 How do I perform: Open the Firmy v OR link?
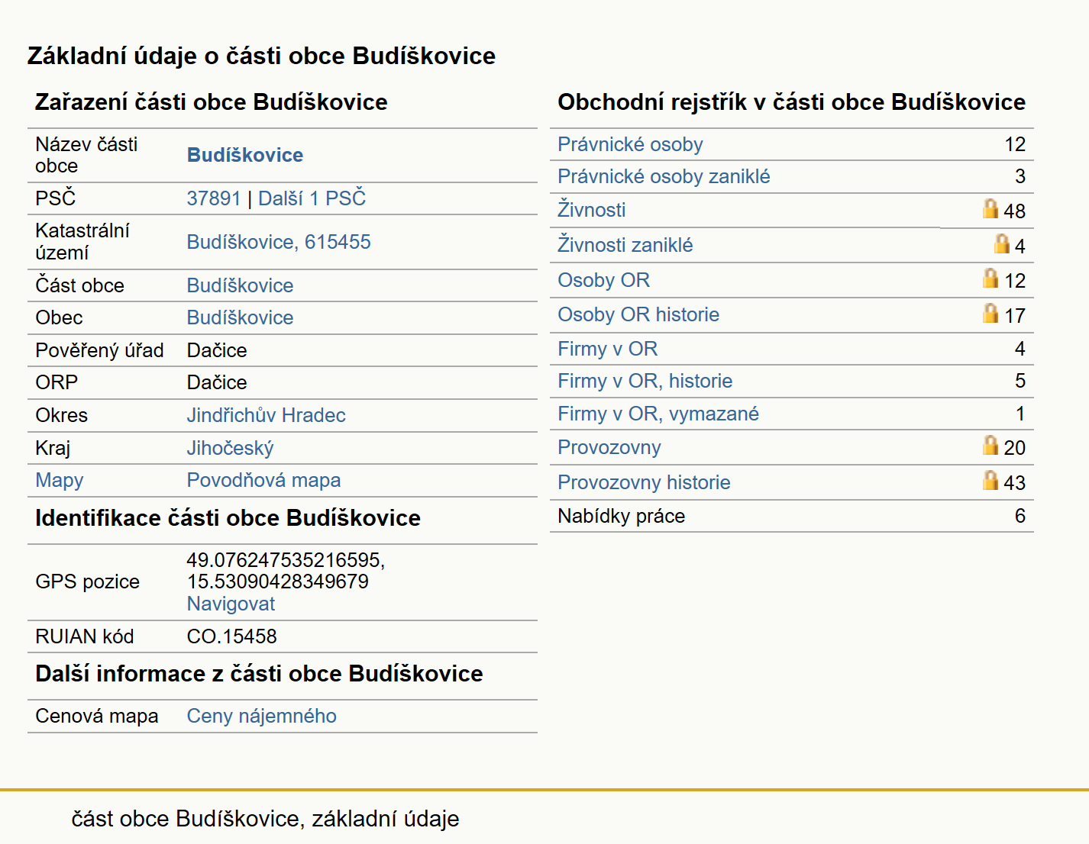coord(607,349)
